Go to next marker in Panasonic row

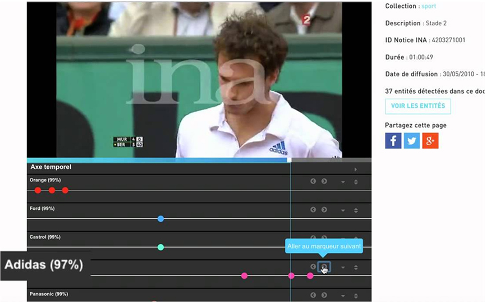(x=324, y=295)
